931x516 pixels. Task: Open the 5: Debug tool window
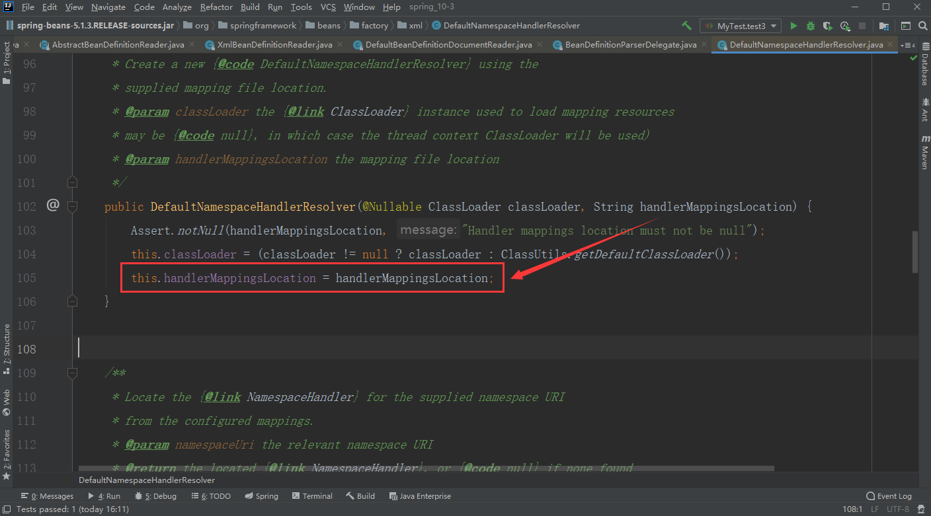coord(155,496)
